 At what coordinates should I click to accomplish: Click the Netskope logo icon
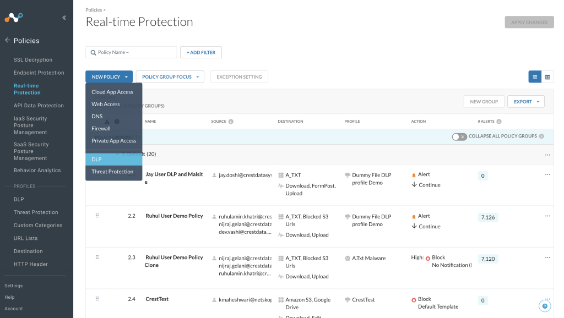(x=14, y=17)
